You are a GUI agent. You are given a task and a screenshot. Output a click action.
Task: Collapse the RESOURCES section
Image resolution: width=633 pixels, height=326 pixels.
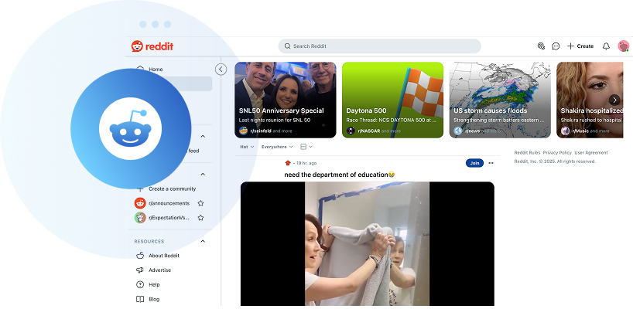click(203, 241)
